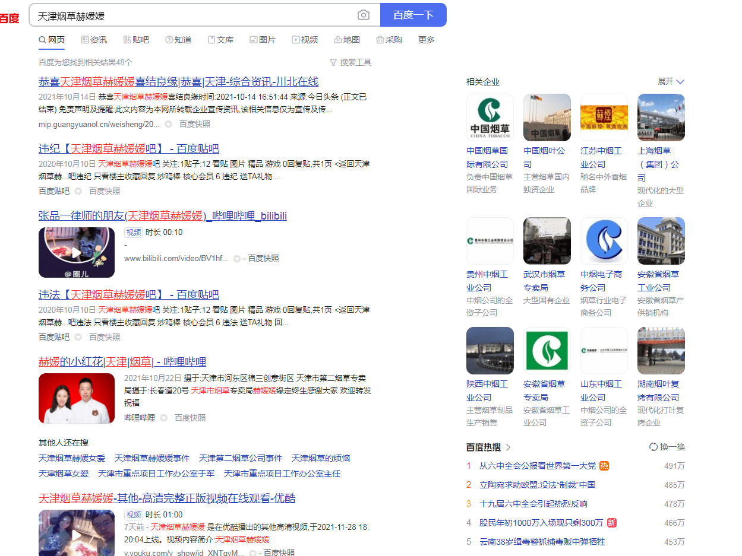Switch to the 文库 tab
Screen dimensions: 742x556
click(x=220, y=40)
